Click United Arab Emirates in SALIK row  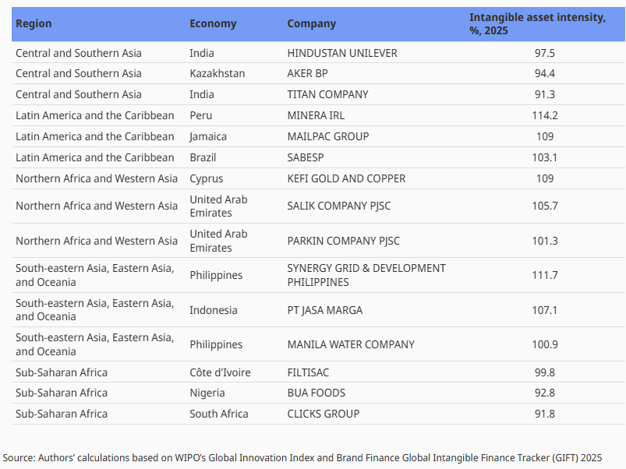(218, 206)
